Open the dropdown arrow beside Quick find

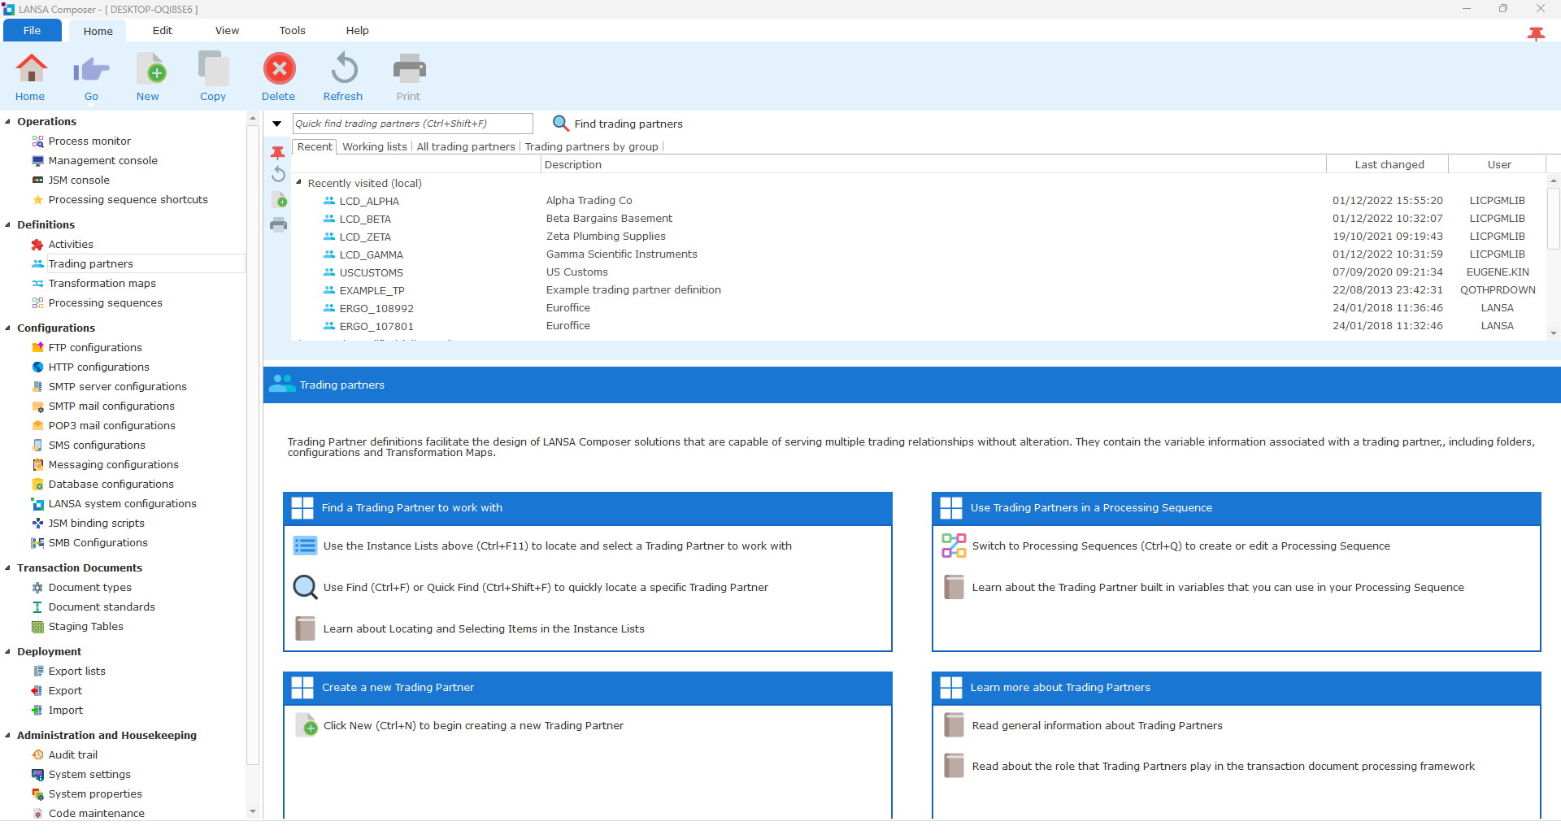(276, 124)
